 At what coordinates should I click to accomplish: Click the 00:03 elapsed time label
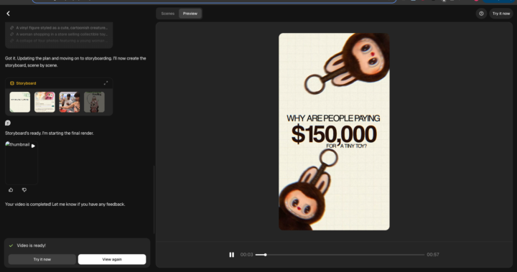(x=246, y=255)
